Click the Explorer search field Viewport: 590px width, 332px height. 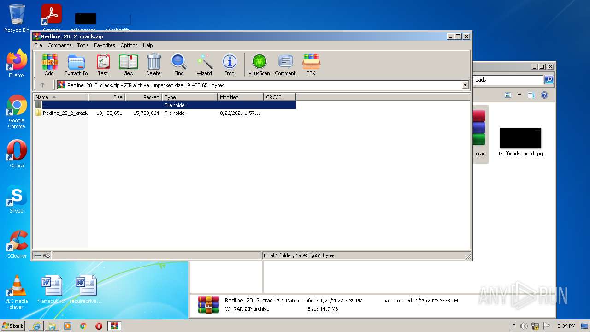508,80
